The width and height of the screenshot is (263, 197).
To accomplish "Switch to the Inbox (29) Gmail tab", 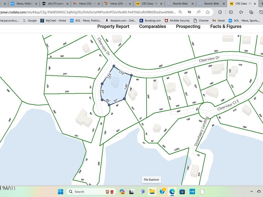I will tap(118, 4).
